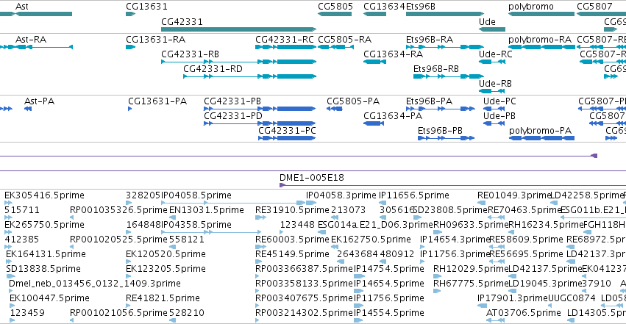Screen dimensions: 626x324
Task: Select the CG13631 gene label
Action: tap(146, 7)
